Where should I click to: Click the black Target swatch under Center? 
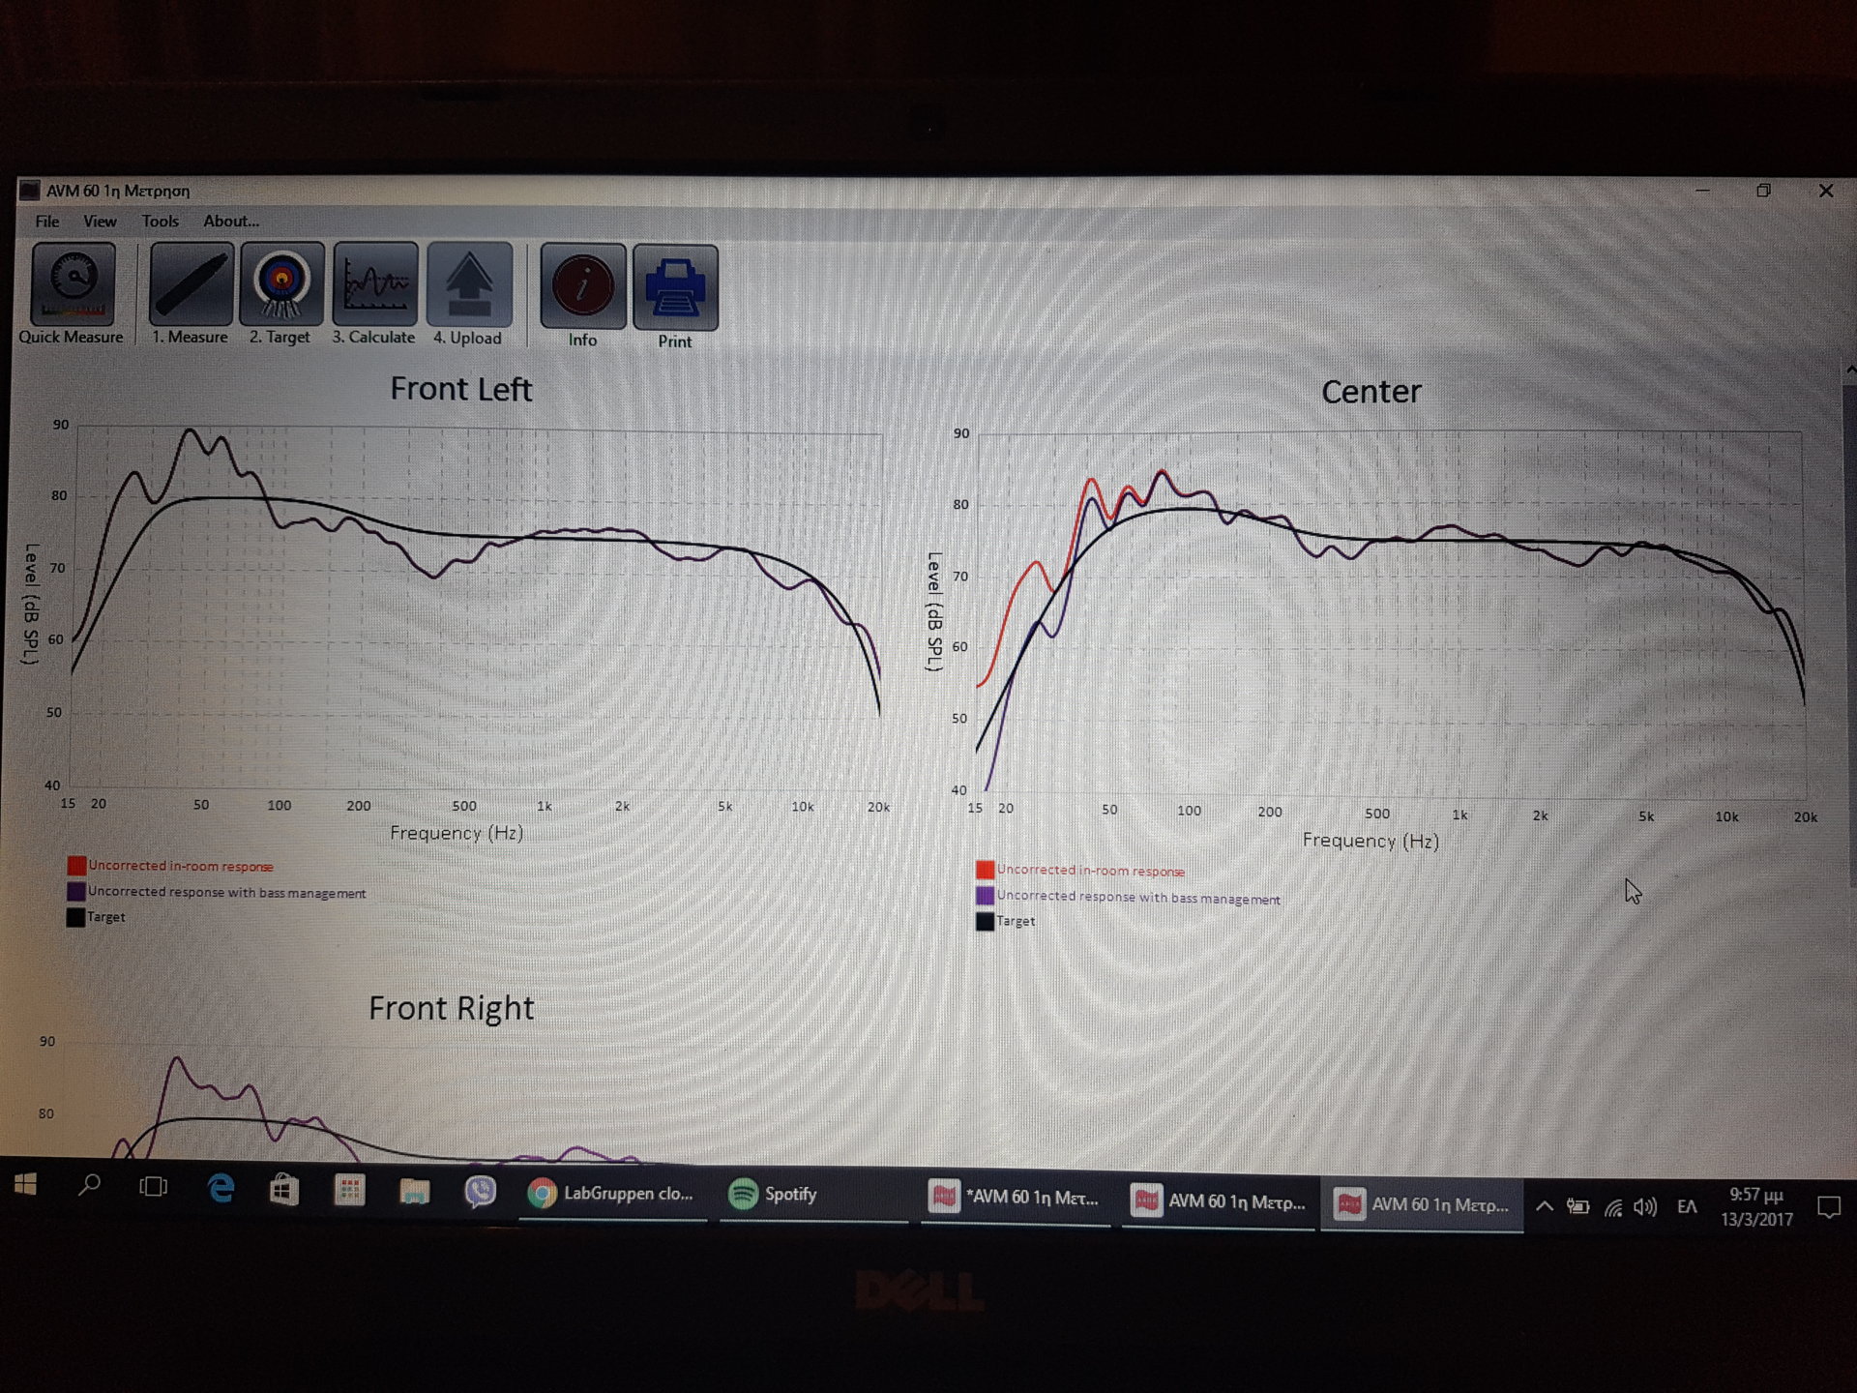coord(985,921)
